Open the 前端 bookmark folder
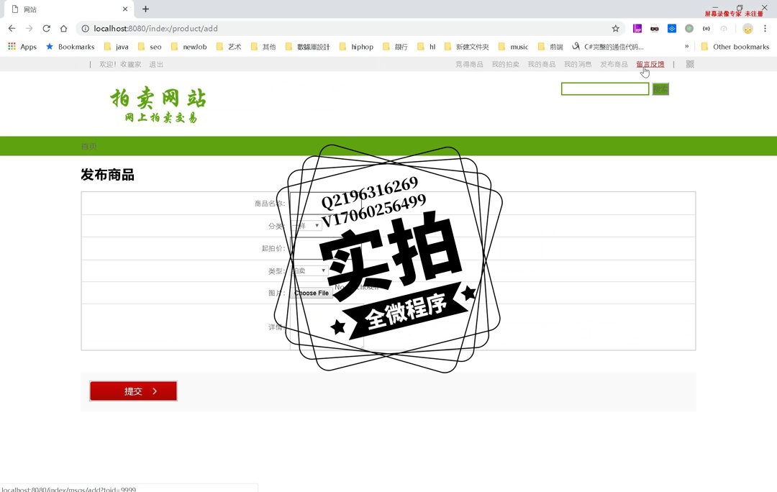Image resolution: width=777 pixels, height=492 pixels. click(550, 47)
